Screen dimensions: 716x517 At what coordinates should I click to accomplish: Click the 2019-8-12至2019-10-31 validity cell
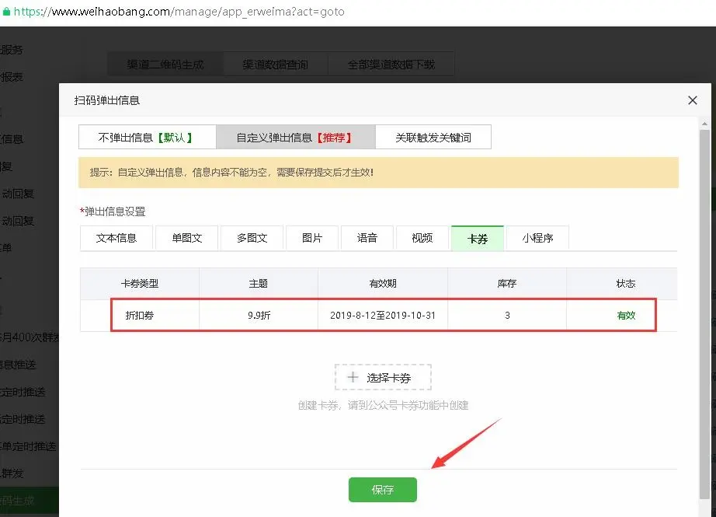(x=383, y=315)
